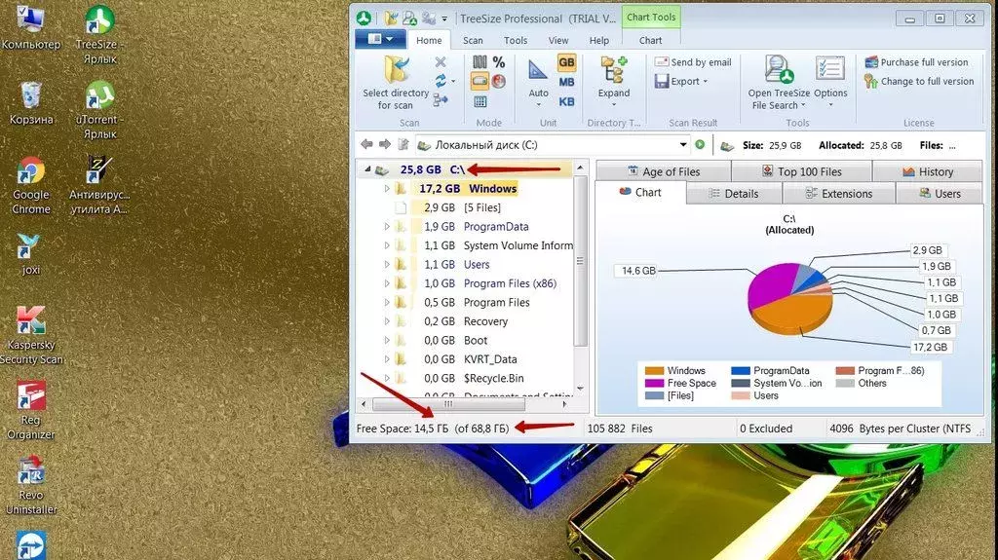The height and width of the screenshot is (560, 998).
Task: Open the Extensions tab
Action: (x=838, y=194)
